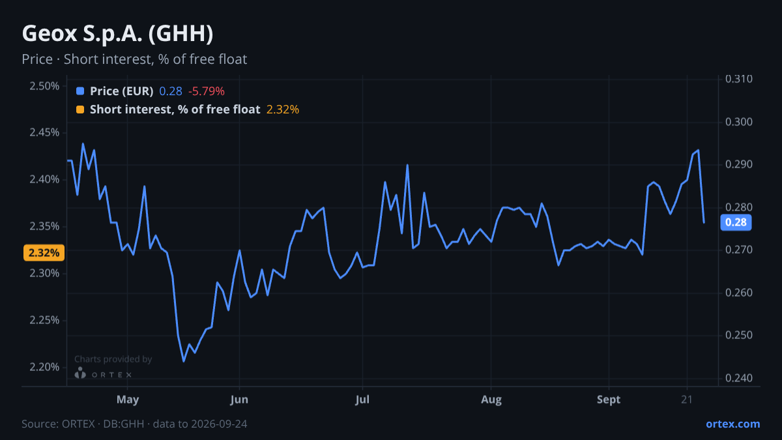The image size is (782, 440).
Task: Click the blue Price (EUR) legend swatch
Action: click(80, 91)
